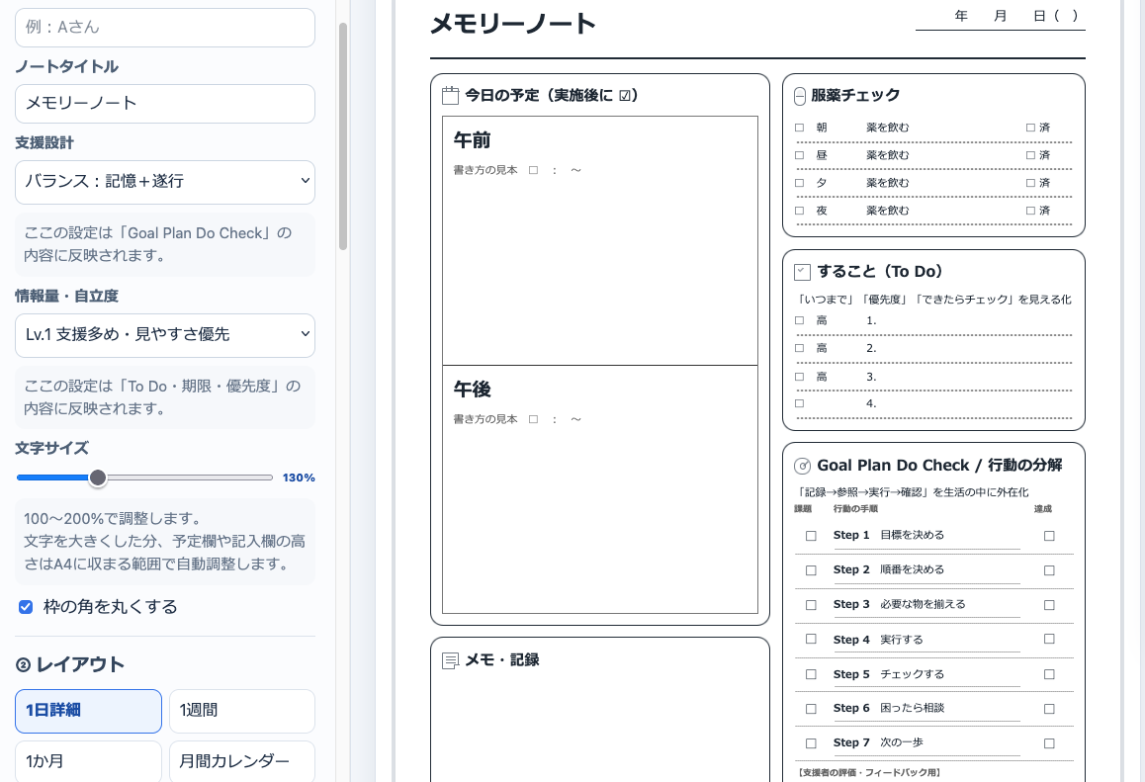This screenshot has height=782, width=1145.
Task: Mark Step 2 順番を決める as achieved
Action: click(x=1049, y=571)
